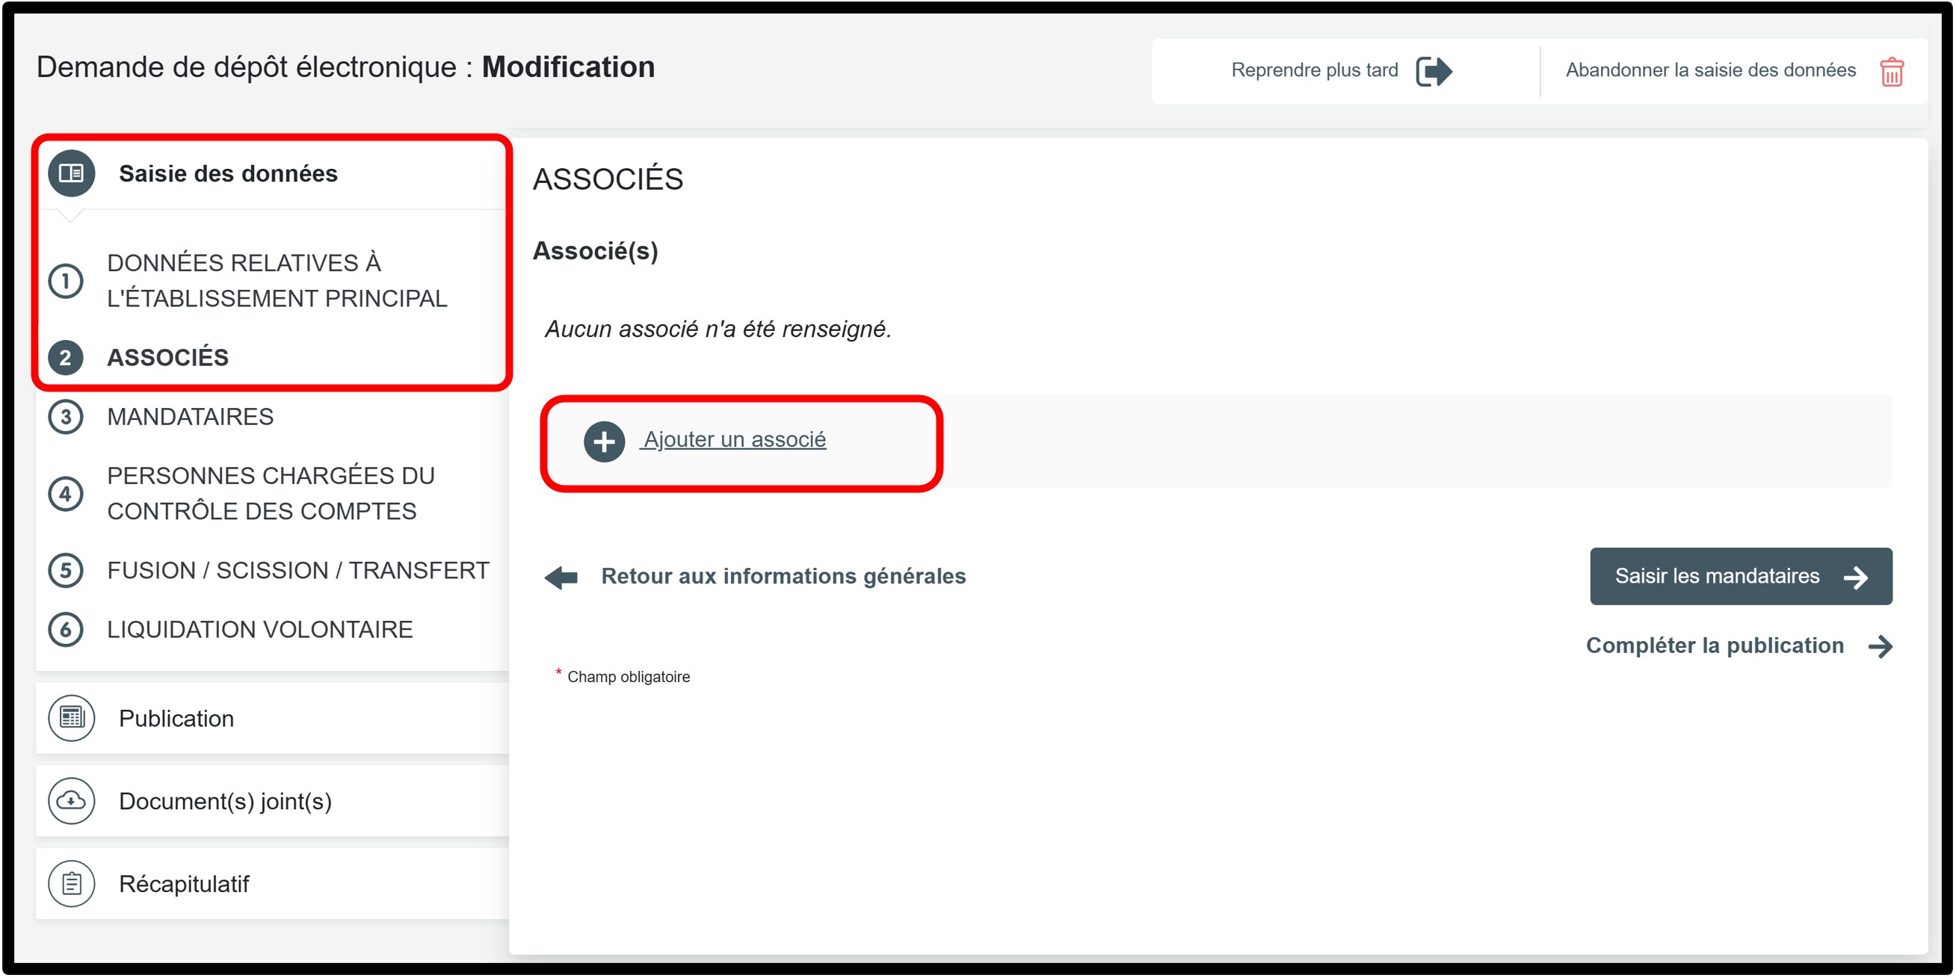The width and height of the screenshot is (1956, 978).
Task: Click Ajouter un associé link
Action: tap(734, 439)
